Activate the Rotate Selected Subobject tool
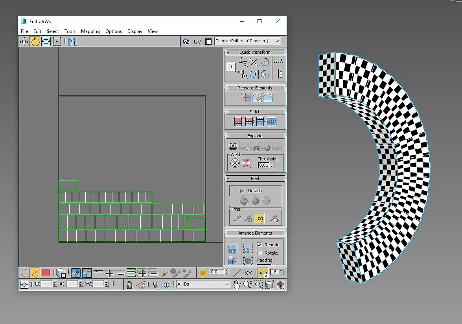Viewport: 462px width, 324px height. 35,42
